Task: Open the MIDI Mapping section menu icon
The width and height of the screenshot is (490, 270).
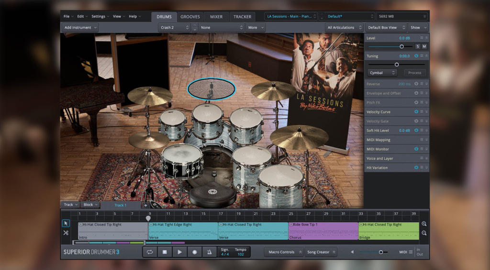Action: click(x=422, y=140)
